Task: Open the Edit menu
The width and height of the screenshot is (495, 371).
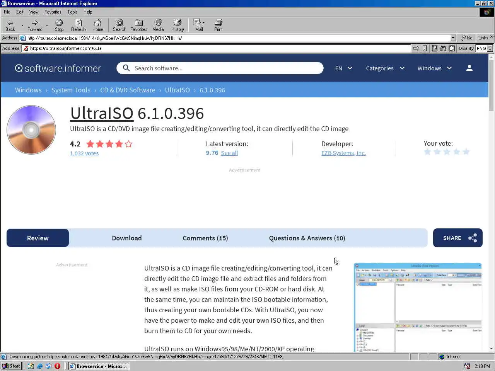Action: pyautogui.click(x=20, y=12)
